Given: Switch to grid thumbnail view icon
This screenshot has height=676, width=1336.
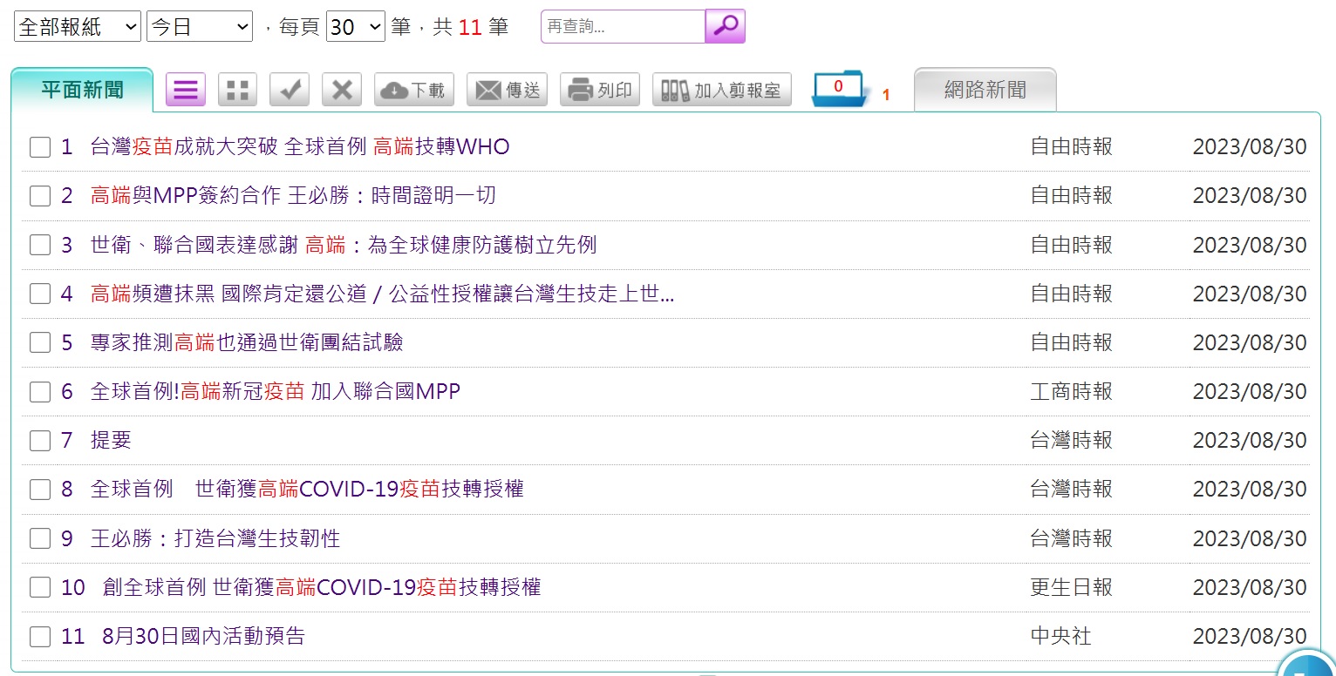Looking at the screenshot, I should click(237, 90).
